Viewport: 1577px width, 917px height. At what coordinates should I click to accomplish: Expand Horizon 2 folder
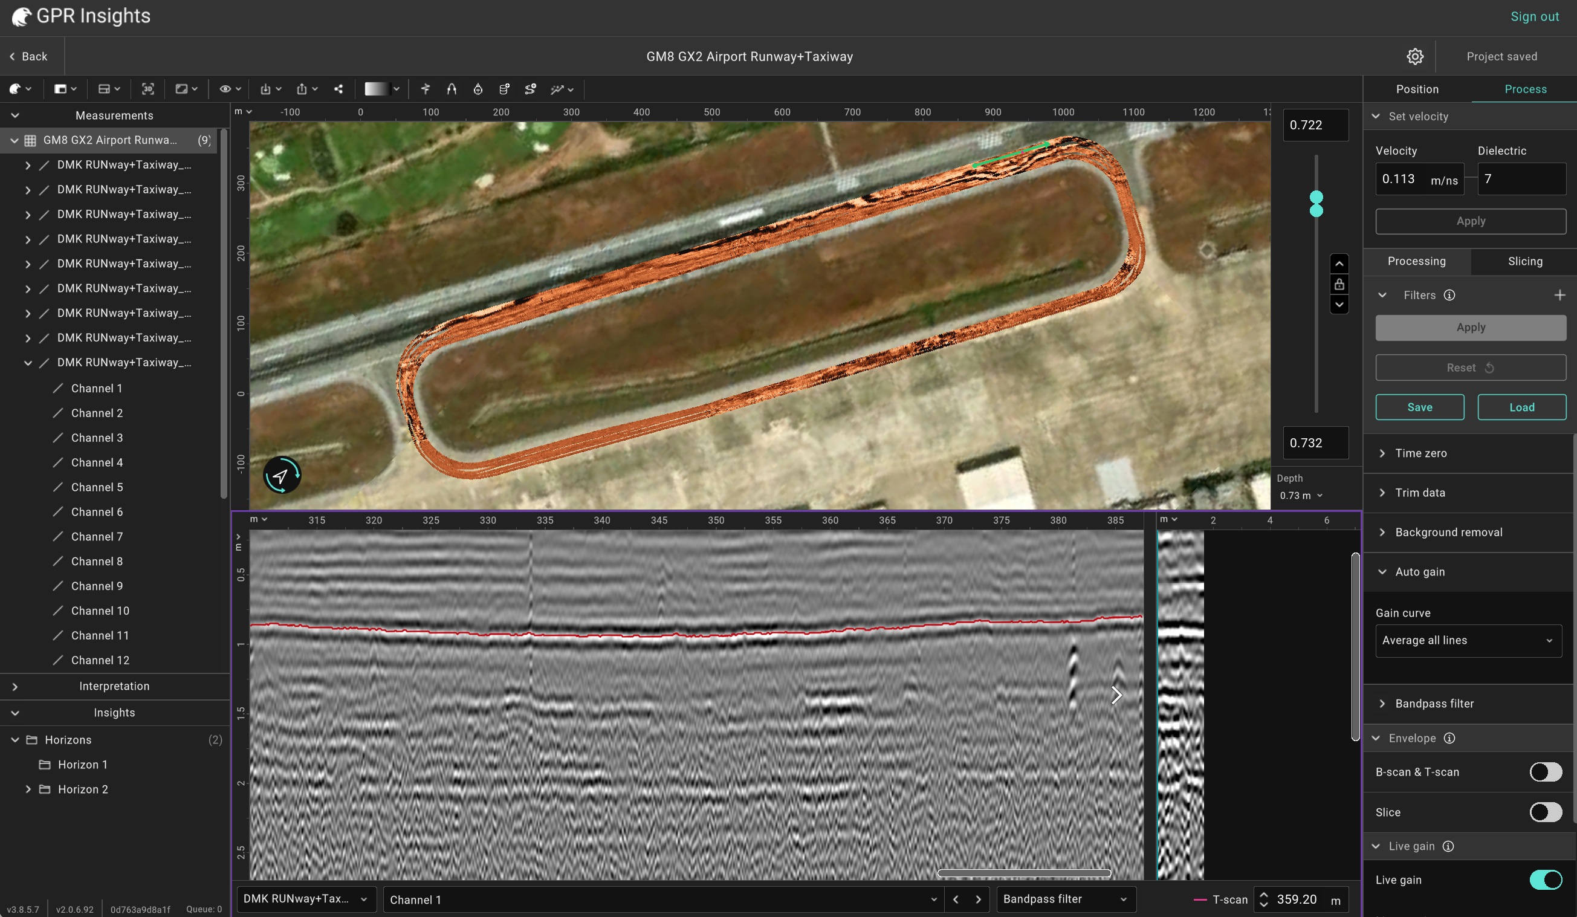28,789
